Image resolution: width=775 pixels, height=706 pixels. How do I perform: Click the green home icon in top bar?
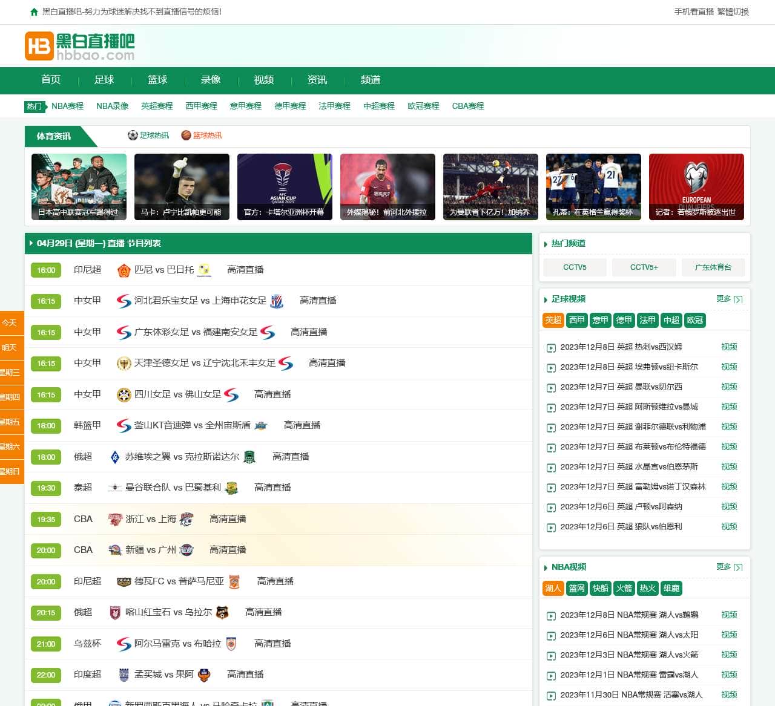(x=34, y=11)
